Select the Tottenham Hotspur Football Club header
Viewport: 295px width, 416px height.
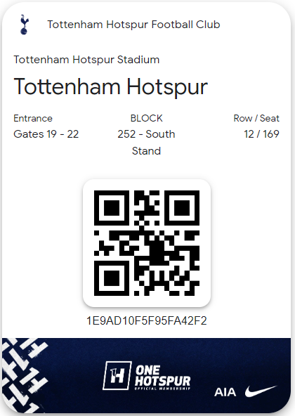[x=133, y=25]
